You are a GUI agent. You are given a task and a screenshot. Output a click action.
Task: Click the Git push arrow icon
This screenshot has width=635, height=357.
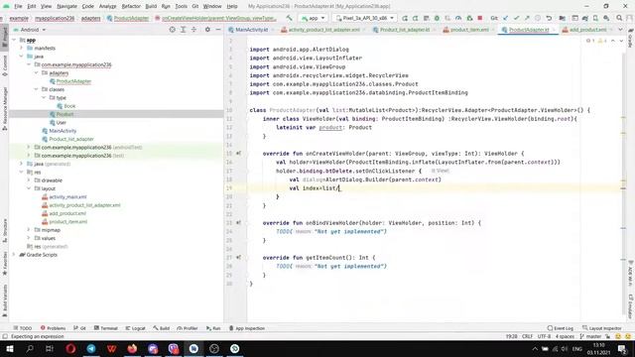click(x=527, y=18)
